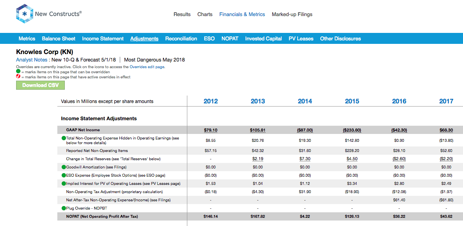Screen dimensions: 463x226
Task: Click Change in Total Reserves value $4.50
Action: [352, 159]
